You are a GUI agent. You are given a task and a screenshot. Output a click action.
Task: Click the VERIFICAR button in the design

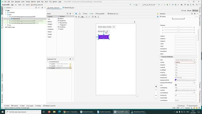[104, 37]
